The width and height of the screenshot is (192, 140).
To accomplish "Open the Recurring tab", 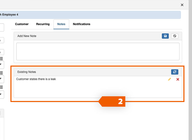I will pos(43,24).
